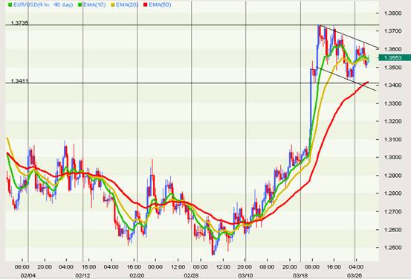
Task: Click the 1.3200 price axis label
Action: (x=392, y=121)
